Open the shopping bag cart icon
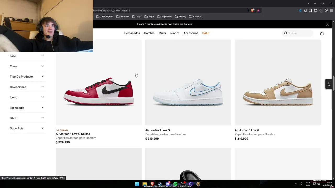 [x=322, y=33]
